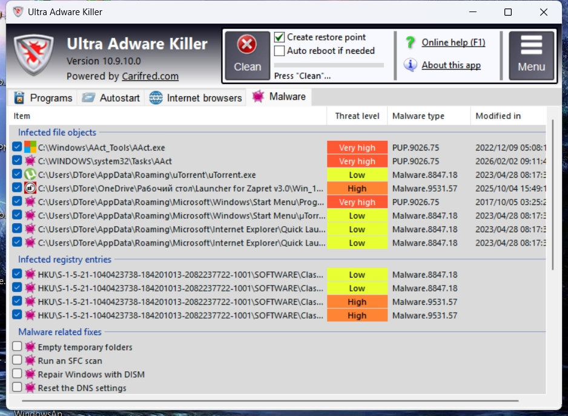Click the Ultra Adware Killer shield logo

click(34, 55)
